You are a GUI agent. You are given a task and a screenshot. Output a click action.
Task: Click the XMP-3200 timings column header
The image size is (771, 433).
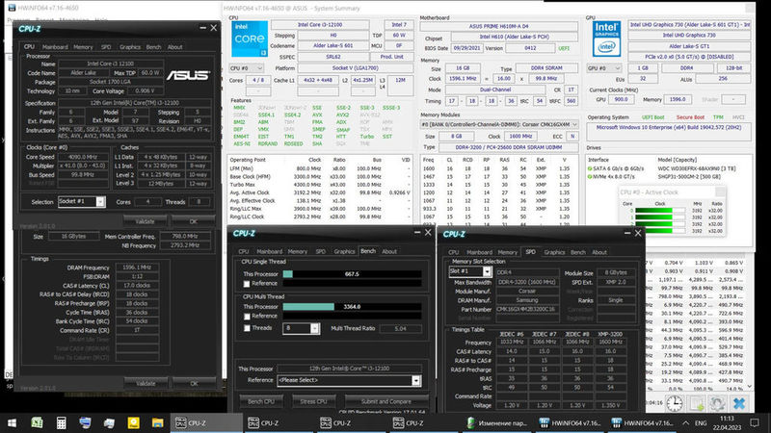point(610,334)
